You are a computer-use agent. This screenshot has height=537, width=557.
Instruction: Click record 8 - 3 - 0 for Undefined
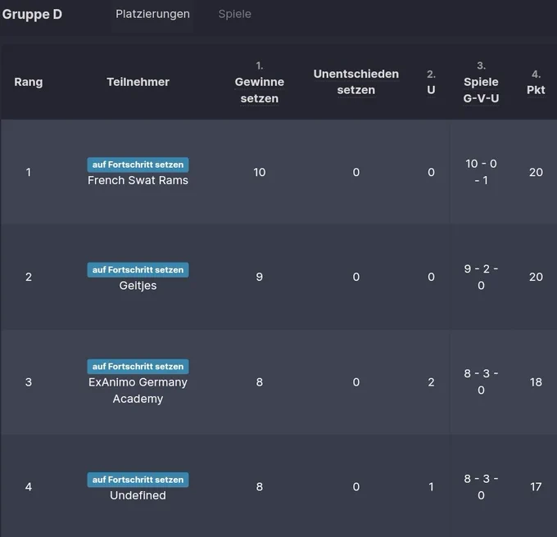(481, 486)
